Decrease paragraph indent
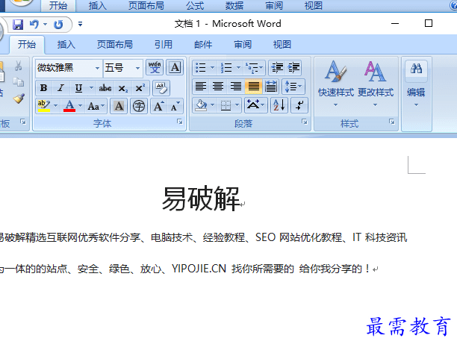Image resolution: width=457 pixels, height=350 pixels. pyautogui.click(x=277, y=68)
